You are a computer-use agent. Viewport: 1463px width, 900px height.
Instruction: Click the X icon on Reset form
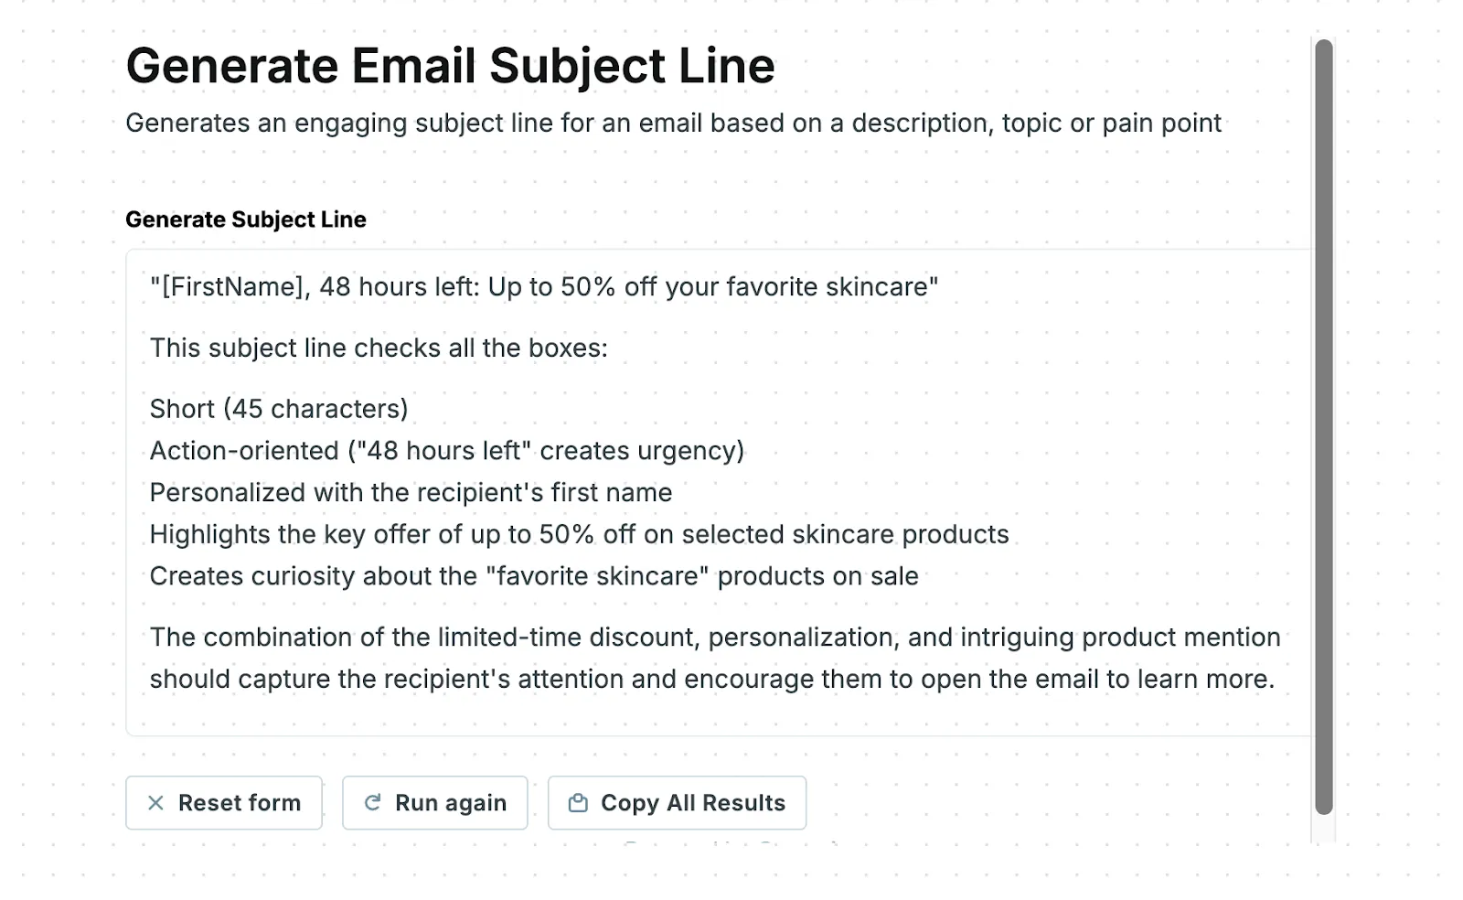pyautogui.click(x=156, y=803)
